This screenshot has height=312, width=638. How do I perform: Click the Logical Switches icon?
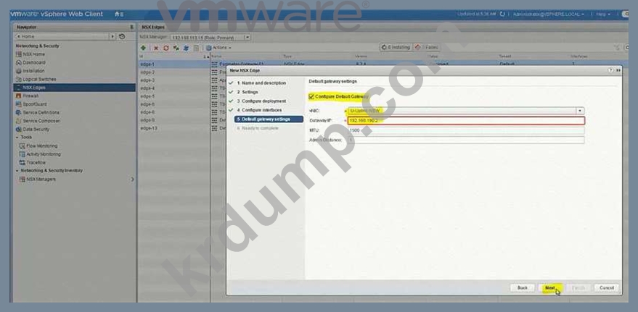[x=19, y=79]
